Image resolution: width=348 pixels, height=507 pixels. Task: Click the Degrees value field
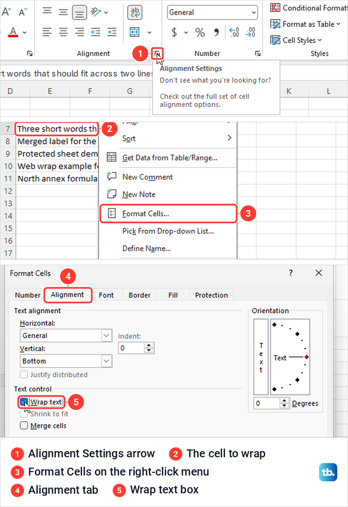[x=268, y=403]
